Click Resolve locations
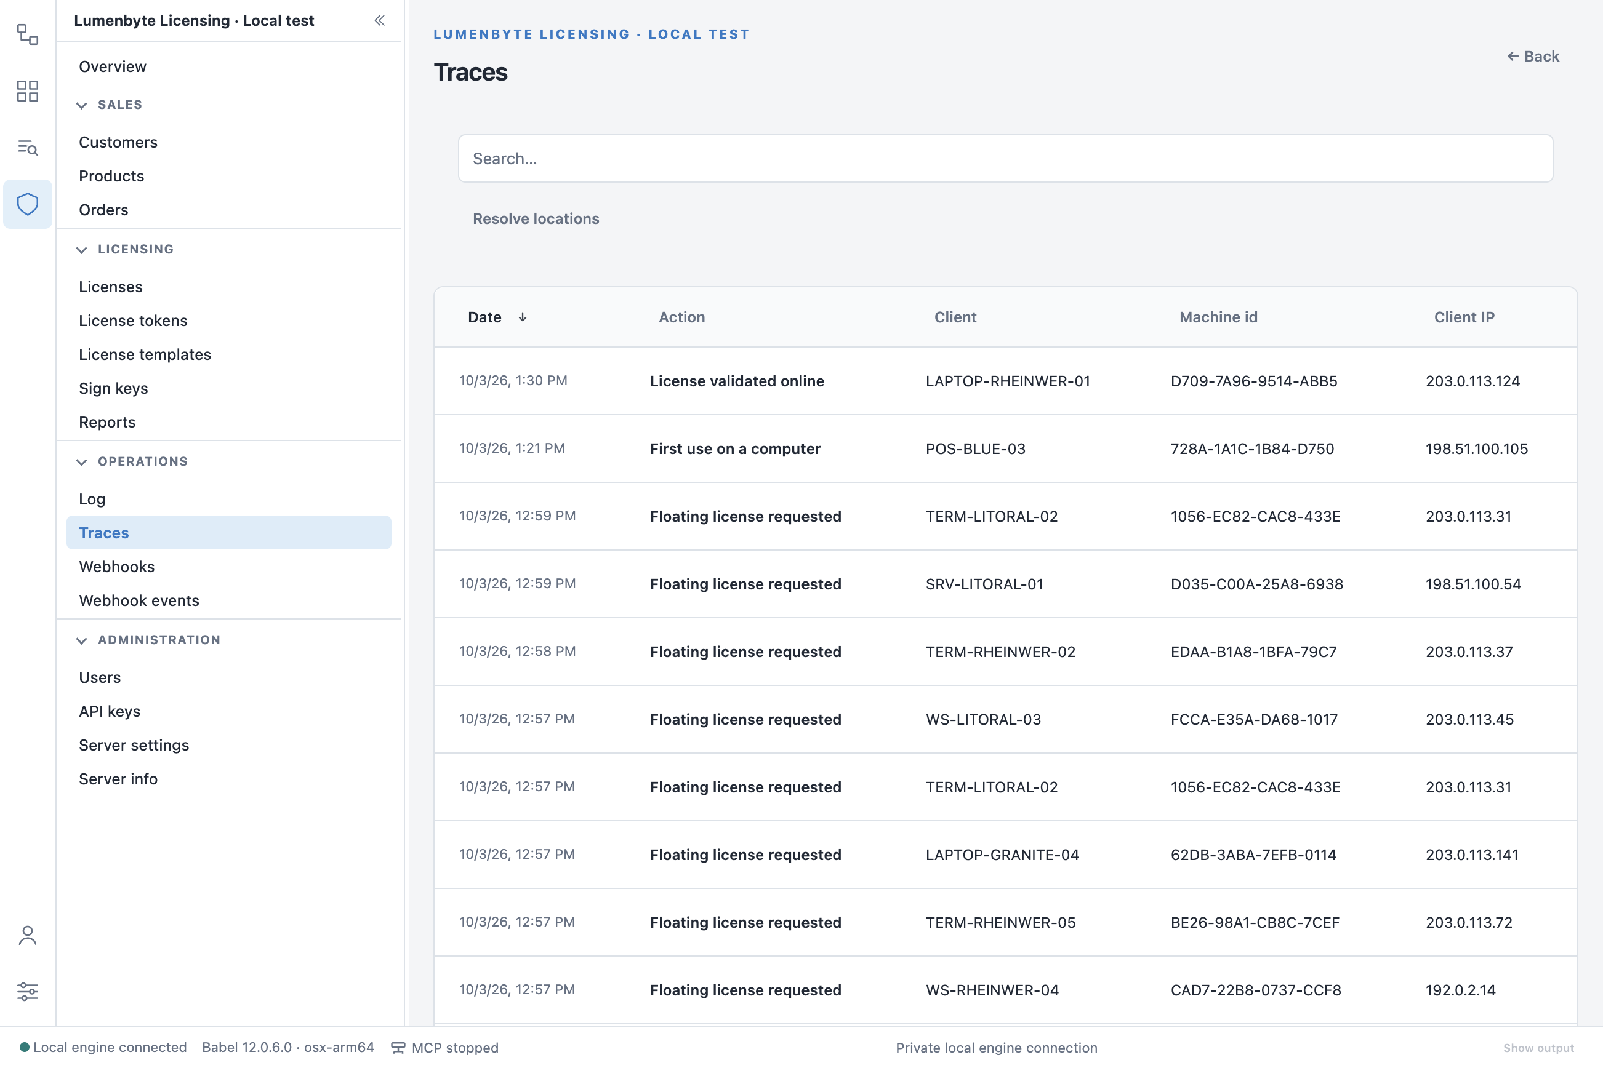 tap(536, 218)
